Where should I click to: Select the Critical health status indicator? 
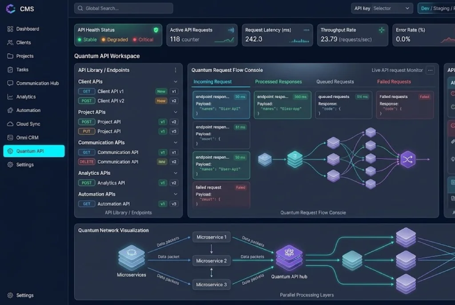[144, 40]
